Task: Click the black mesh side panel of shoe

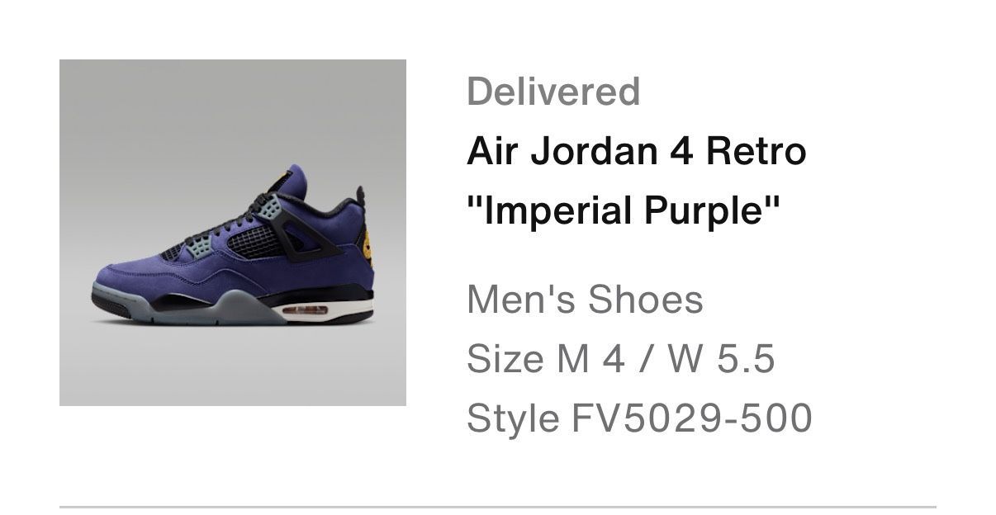Action: (252, 241)
